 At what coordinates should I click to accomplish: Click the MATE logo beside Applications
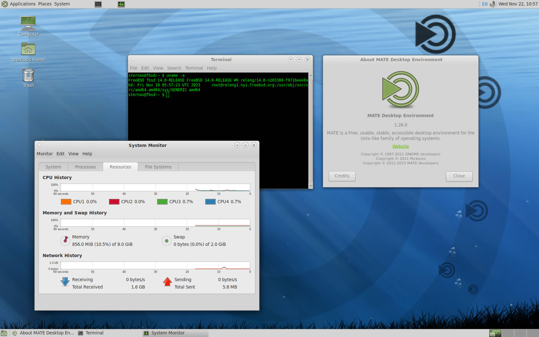(4, 4)
